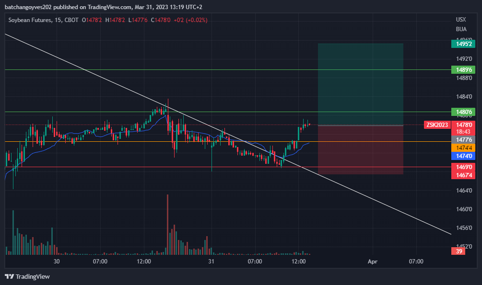Click the BUA unit label
The height and width of the screenshot is (285, 482).
coord(461,29)
